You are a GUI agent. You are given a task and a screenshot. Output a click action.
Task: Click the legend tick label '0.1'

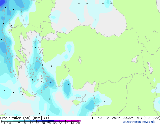coord(3,123)
